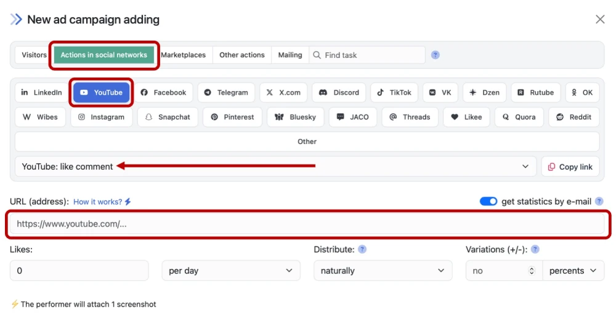Open the per day period dropdown
Image resolution: width=616 pixels, height=317 pixels.
coord(231,270)
